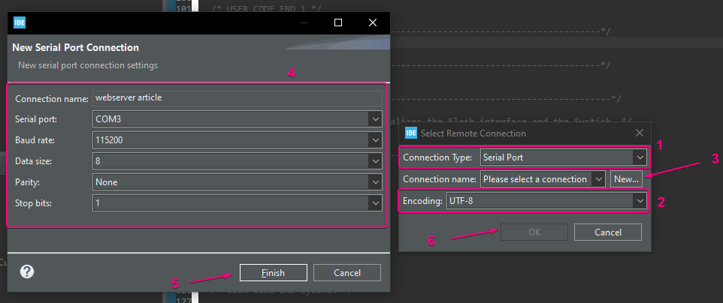This screenshot has width=723, height=303.
Task: Minimize the New Serial Port Connection window
Action: coord(303,22)
